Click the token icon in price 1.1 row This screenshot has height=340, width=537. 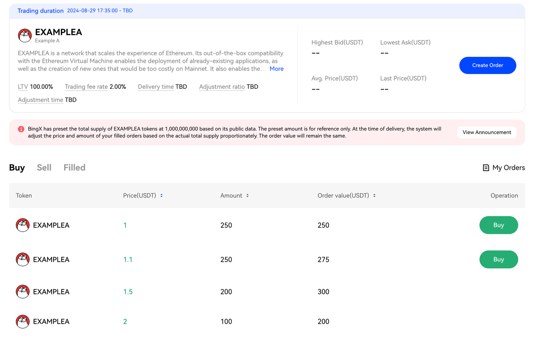[23, 260]
